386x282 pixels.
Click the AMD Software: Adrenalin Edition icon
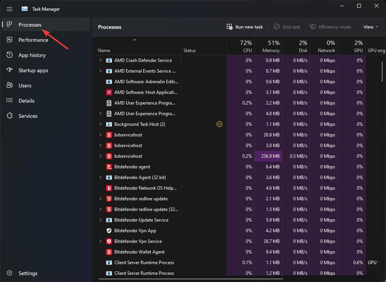109,81
